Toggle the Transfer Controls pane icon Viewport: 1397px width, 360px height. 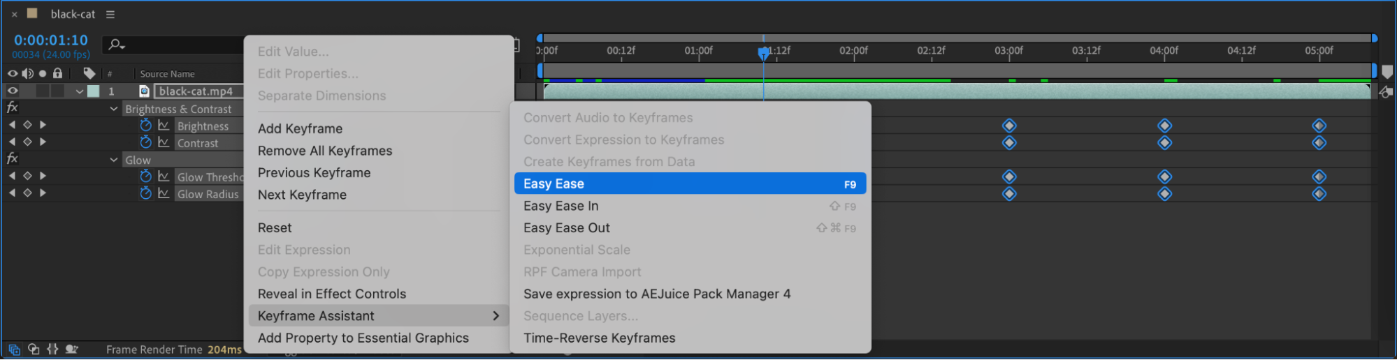pos(34,350)
